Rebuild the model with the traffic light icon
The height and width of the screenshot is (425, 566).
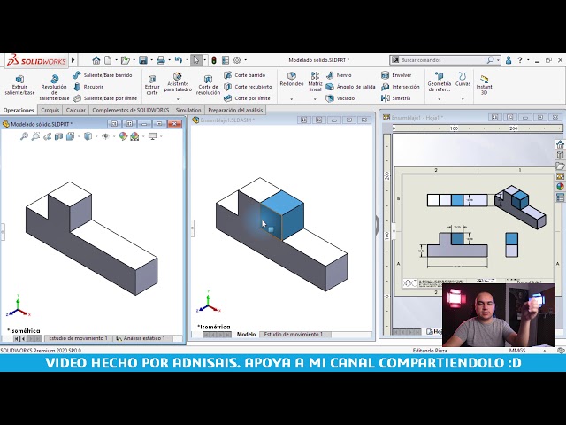(214, 60)
